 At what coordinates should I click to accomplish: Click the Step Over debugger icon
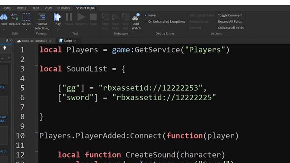116,17
